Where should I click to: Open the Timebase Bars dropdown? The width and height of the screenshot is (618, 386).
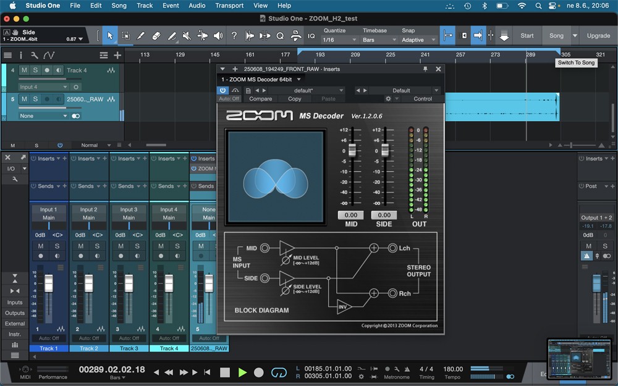(379, 40)
